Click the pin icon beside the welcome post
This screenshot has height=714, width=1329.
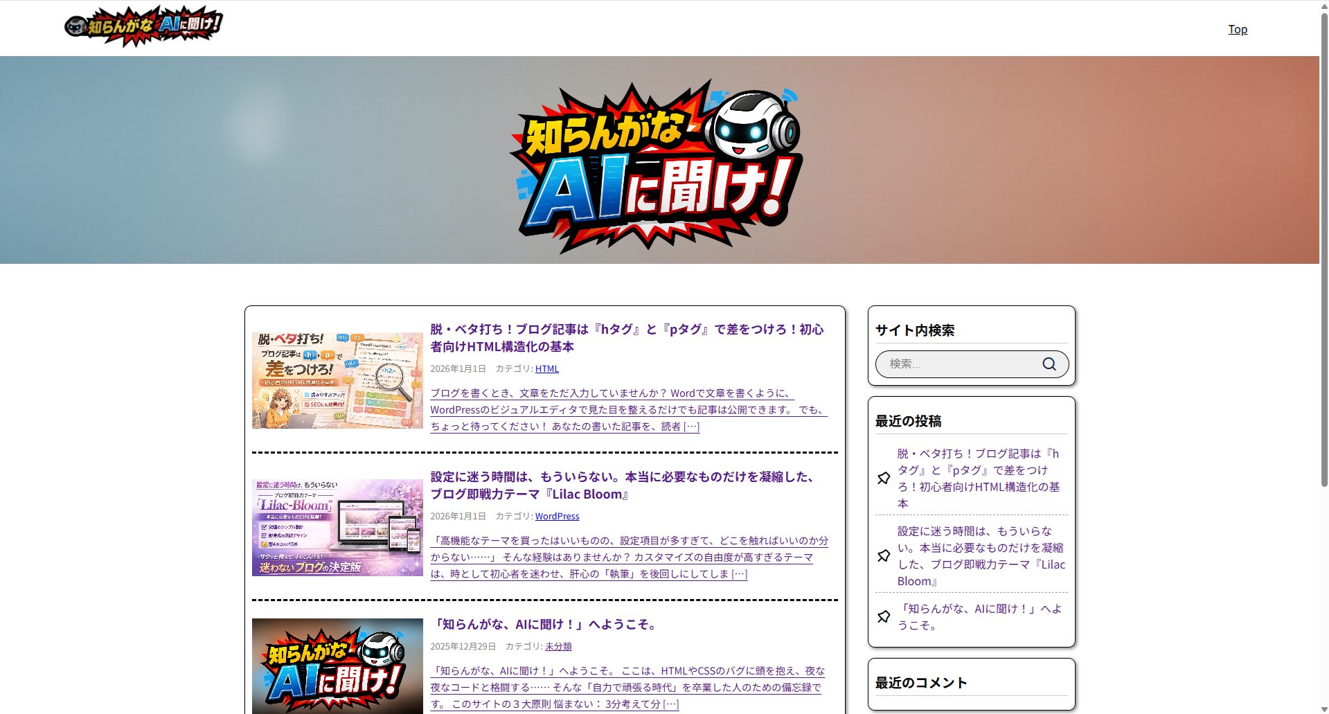(x=884, y=617)
